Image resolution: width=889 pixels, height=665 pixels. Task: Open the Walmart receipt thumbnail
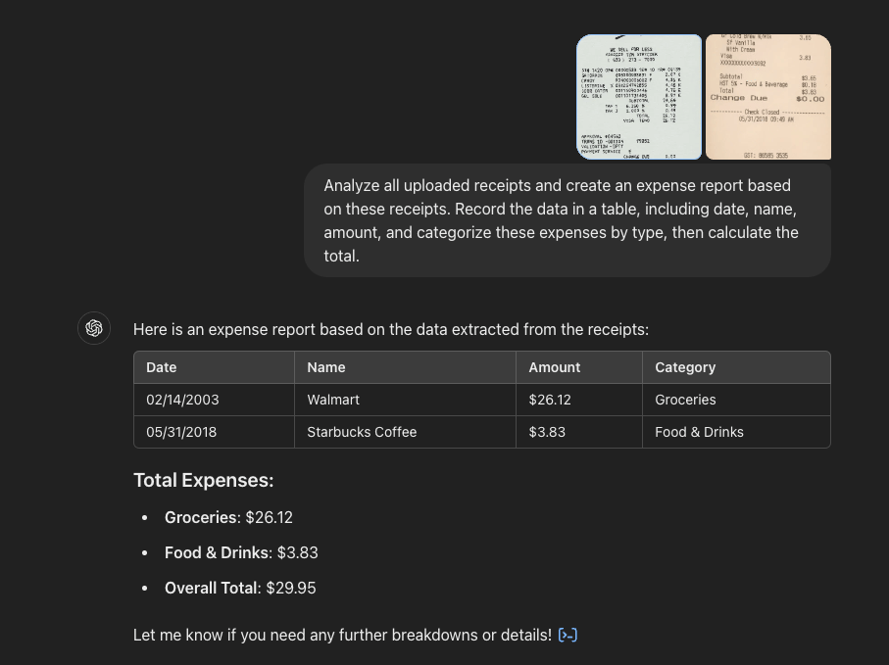639,97
